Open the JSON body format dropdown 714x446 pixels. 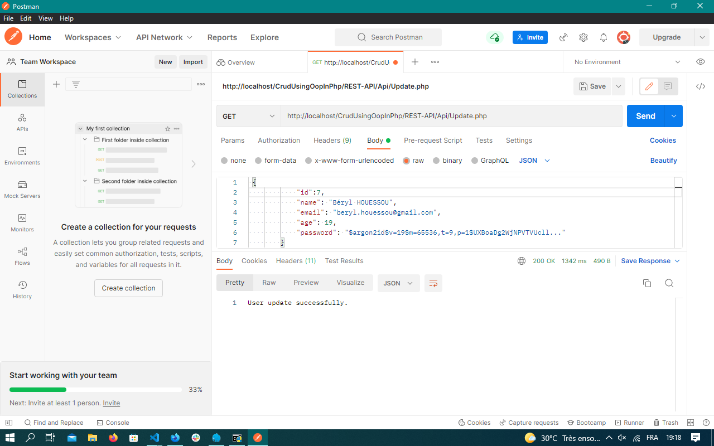pos(534,161)
